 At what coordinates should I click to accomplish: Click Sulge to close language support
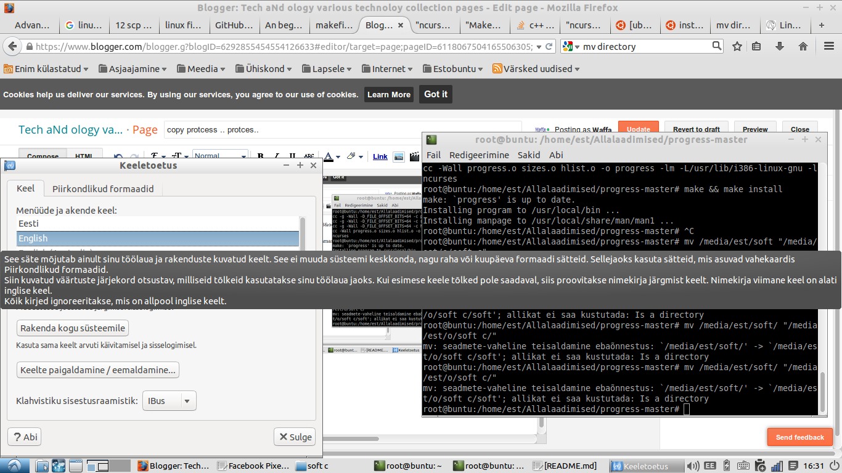(295, 437)
